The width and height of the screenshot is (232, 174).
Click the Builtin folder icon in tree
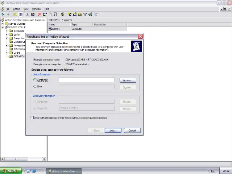coord(11,34)
